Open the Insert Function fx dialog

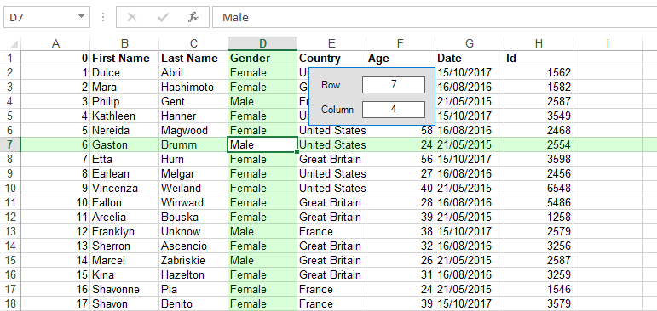point(193,17)
